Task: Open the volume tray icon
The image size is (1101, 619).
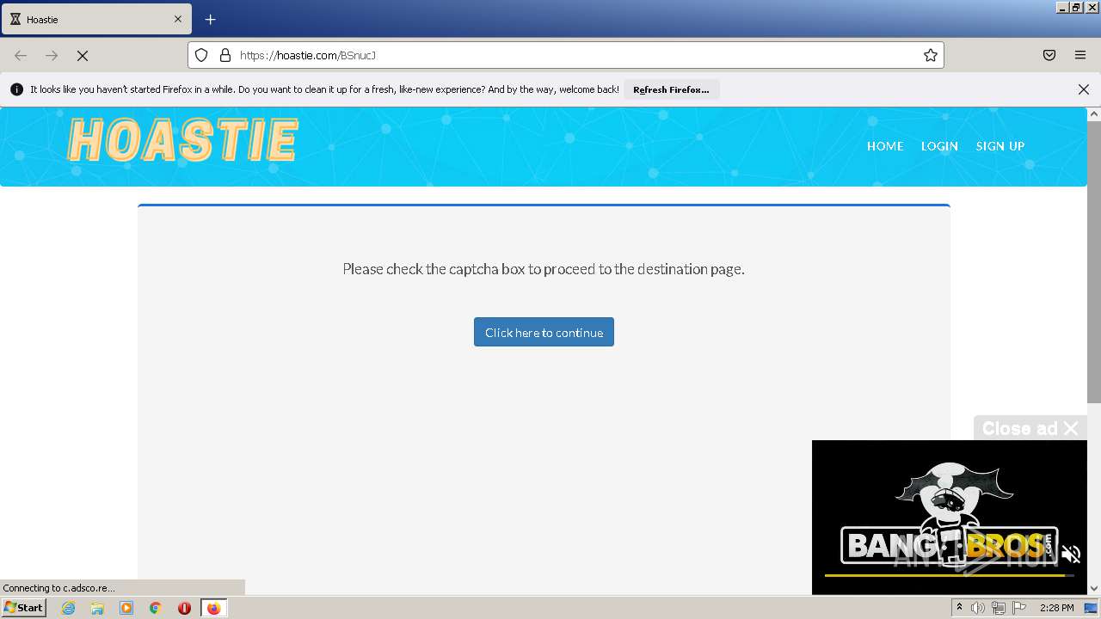Action: tap(978, 608)
